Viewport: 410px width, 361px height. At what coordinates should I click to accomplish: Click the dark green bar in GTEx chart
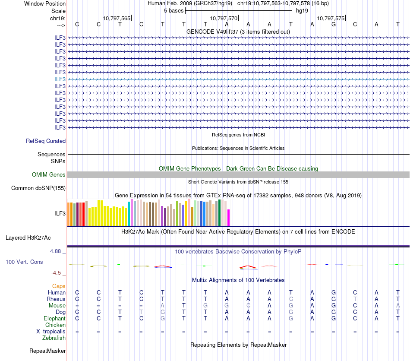pyautogui.click(x=220, y=213)
